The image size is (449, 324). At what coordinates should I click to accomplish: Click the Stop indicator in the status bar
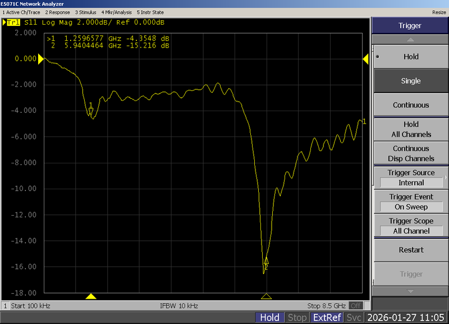297,317
